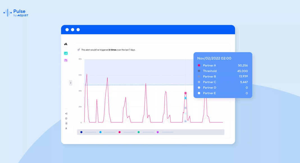Click the "80k" y-axis label
The width and height of the screenshot is (300, 163).
tap(80, 59)
